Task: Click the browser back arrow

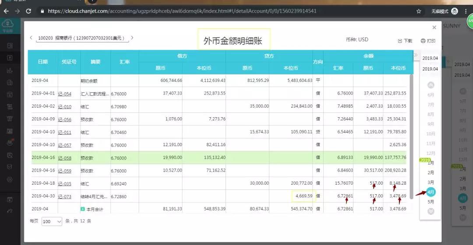Action: (x=6, y=11)
